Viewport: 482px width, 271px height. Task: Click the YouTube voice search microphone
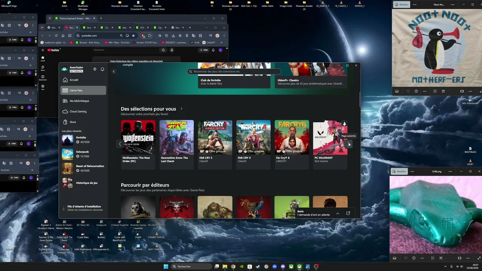point(172,50)
